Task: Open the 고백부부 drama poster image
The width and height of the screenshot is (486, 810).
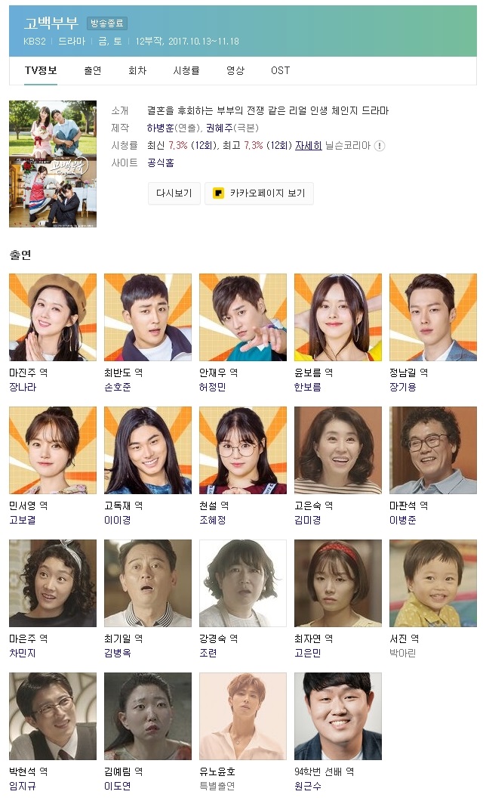Action: (x=53, y=164)
